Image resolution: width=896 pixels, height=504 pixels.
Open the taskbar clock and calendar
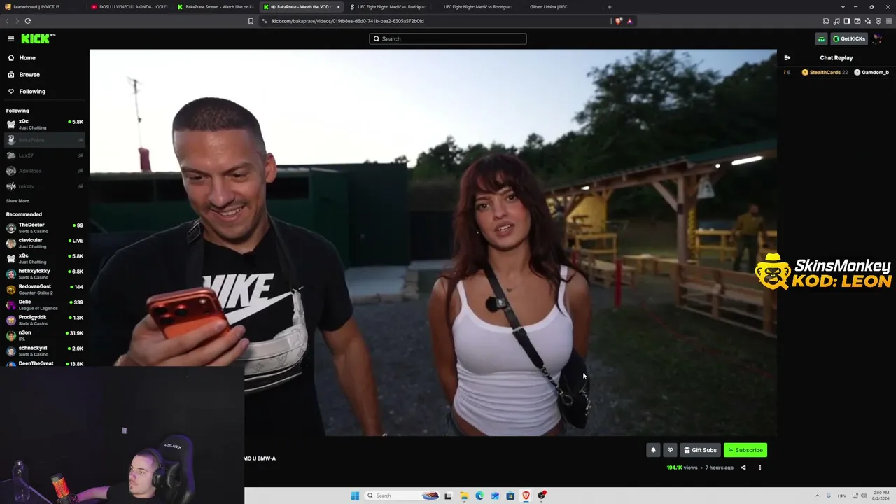click(x=880, y=496)
